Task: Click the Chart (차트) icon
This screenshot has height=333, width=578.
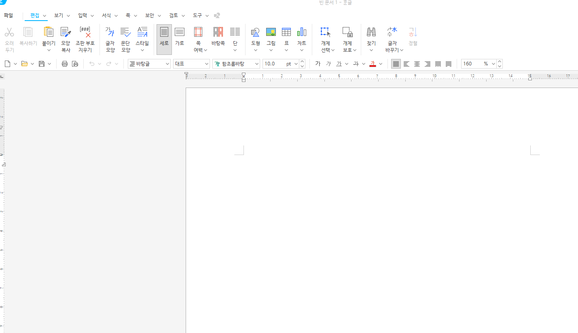Action: [x=302, y=32]
